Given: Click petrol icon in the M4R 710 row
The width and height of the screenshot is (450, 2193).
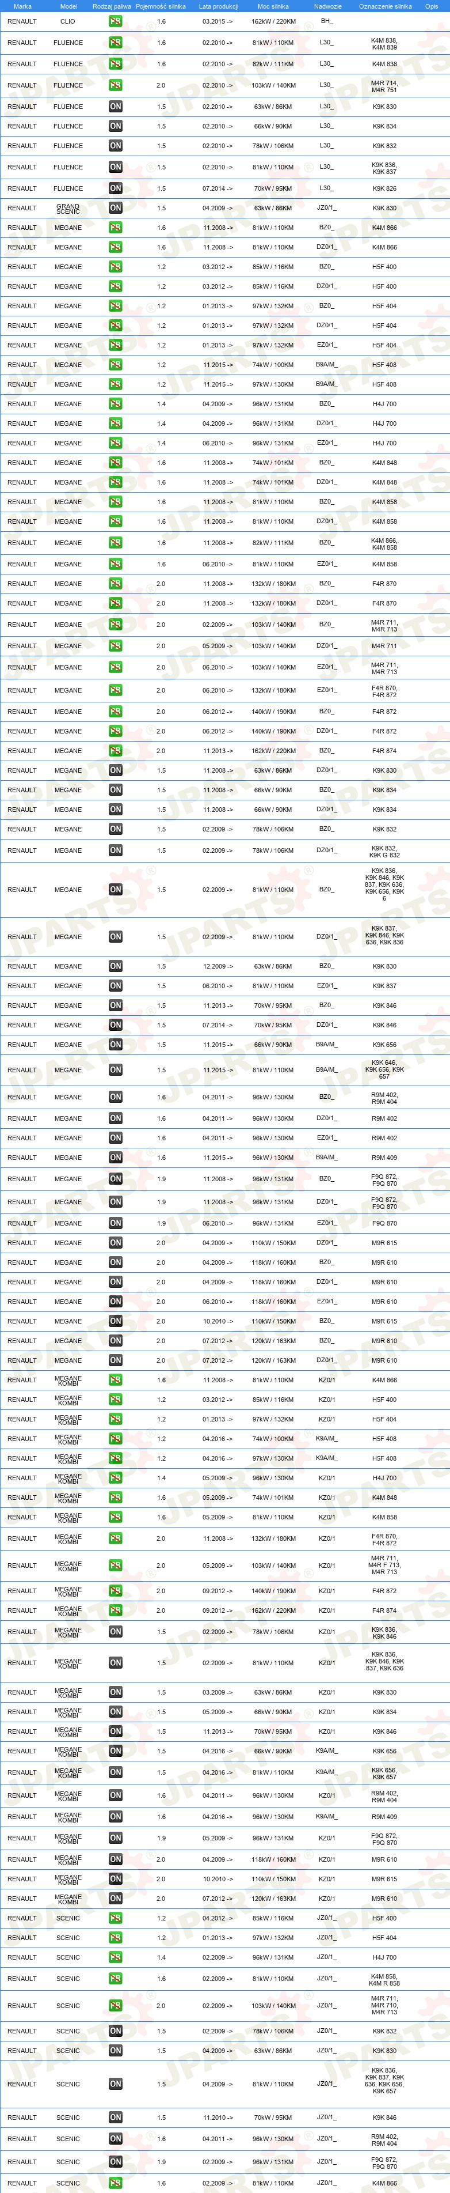Looking at the screenshot, I should 115,2006.
